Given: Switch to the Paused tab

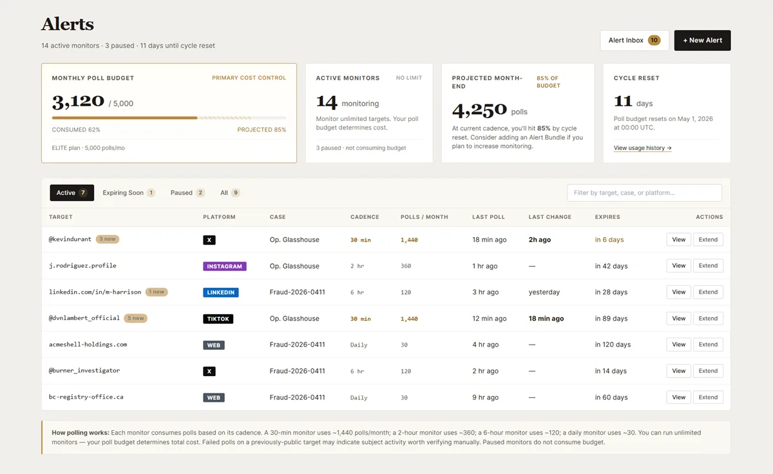Looking at the screenshot, I should click(x=187, y=193).
